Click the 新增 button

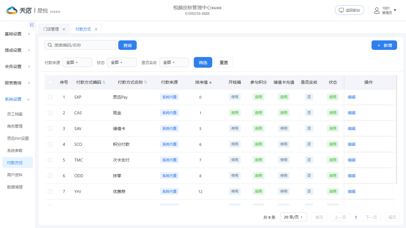[x=384, y=45]
